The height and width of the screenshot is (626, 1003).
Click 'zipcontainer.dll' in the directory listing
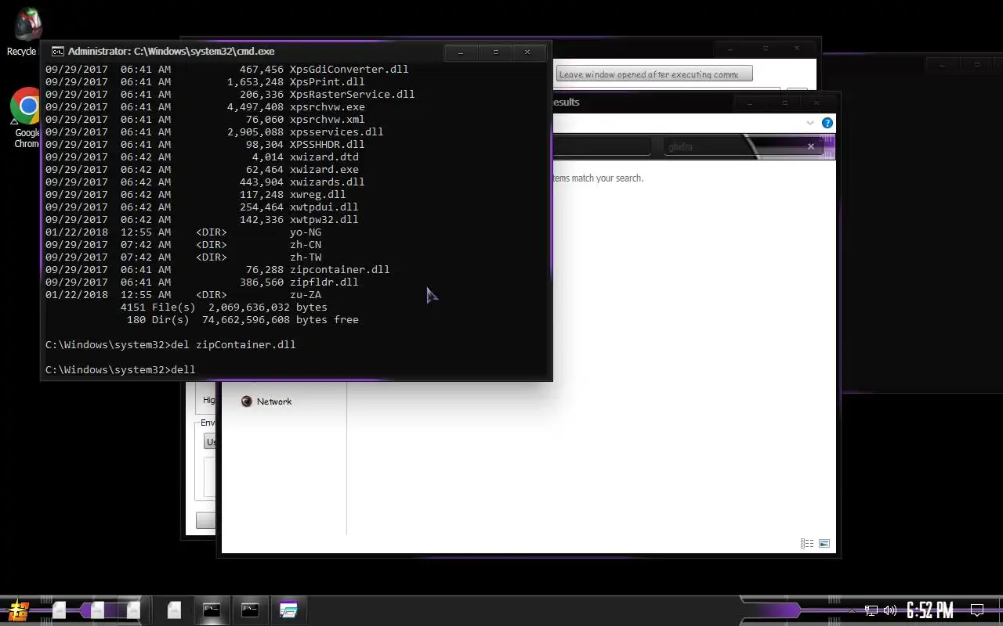pos(339,269)
